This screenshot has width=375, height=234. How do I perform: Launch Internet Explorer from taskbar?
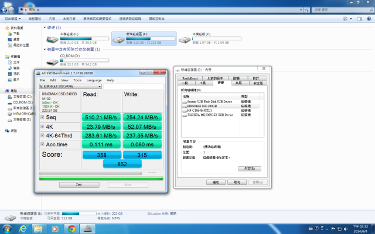[x=23, y=229]
